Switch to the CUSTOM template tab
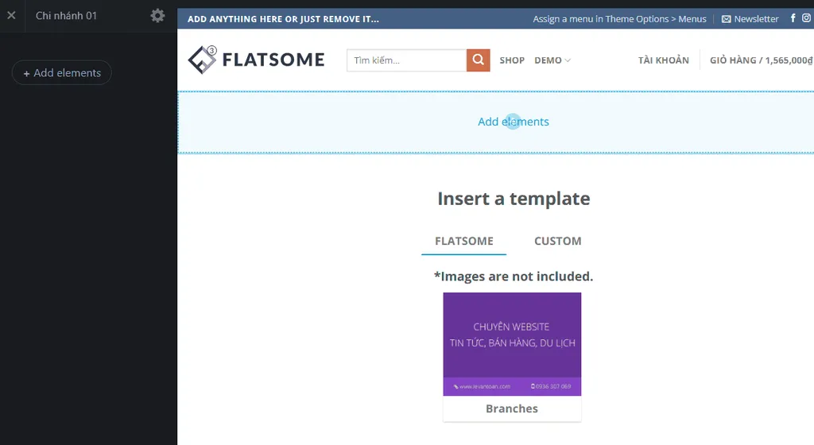 tap(558, 241)
